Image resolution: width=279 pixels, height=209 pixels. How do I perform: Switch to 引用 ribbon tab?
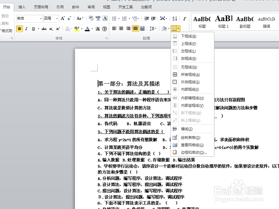click(60, 7)
